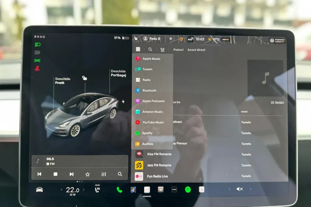Open Wi-Fi settings from the status bar
Image resolution: width=311 pixels, height=207 pixels.
pyautogui.click(x=170, y=39)
